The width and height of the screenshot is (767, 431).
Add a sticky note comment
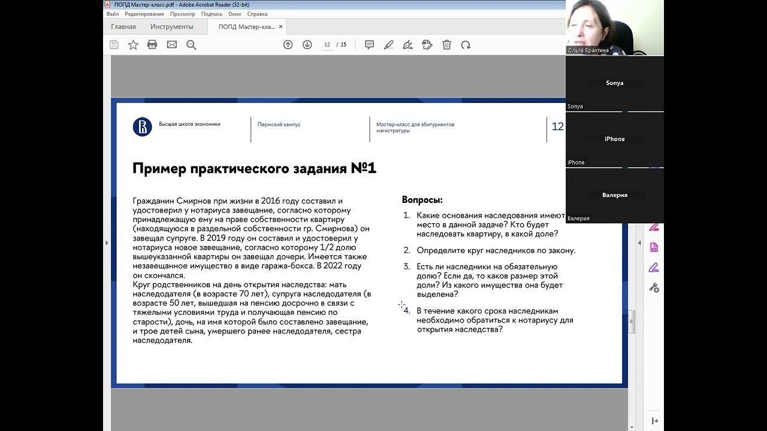[x=369, y=45]
